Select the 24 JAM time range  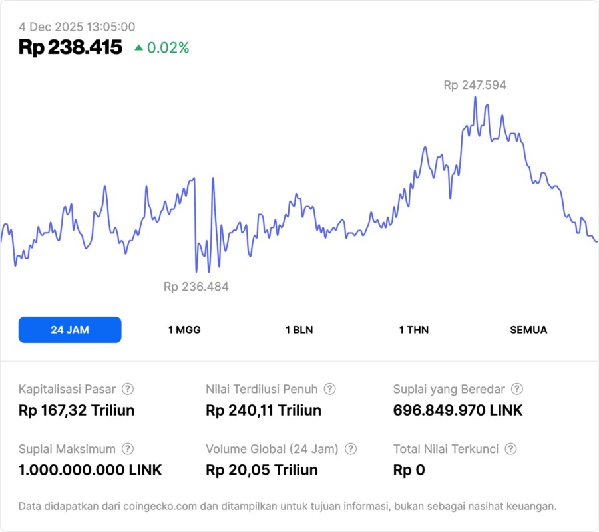point(70,330)
